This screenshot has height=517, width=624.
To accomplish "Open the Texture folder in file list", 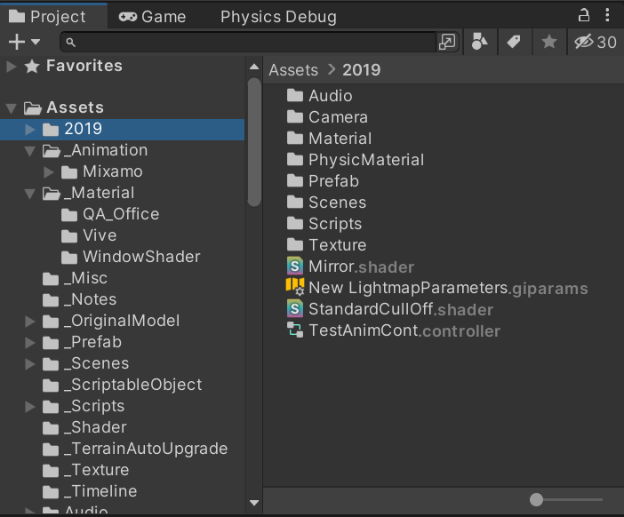I will point(326,245).
